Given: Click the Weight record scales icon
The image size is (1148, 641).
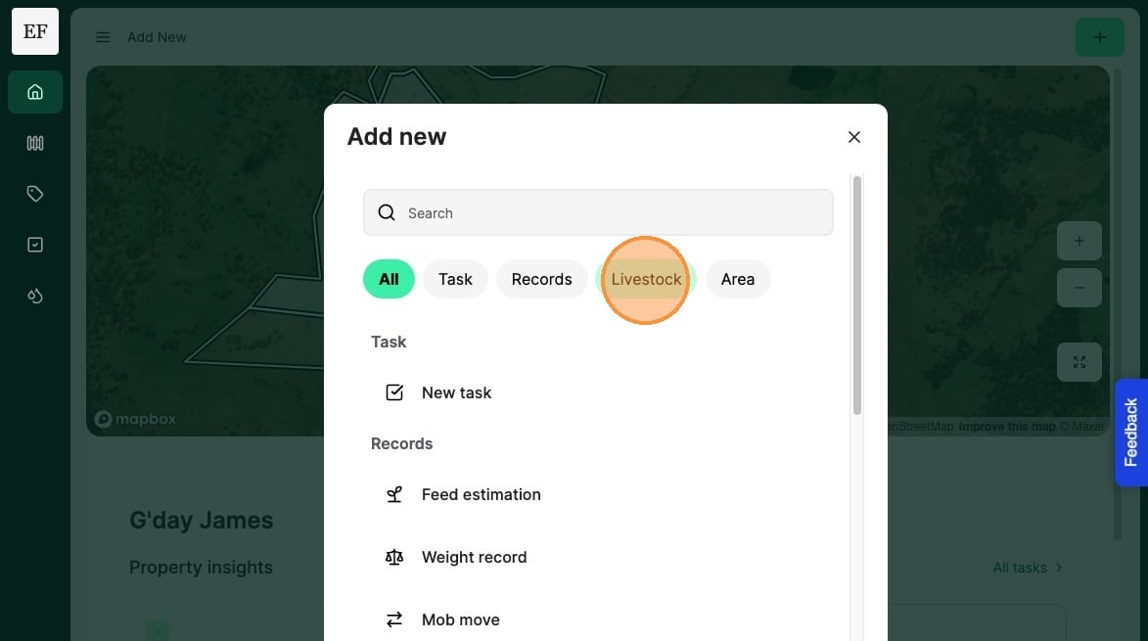Looking at the screenshot, I should (394, 558).
